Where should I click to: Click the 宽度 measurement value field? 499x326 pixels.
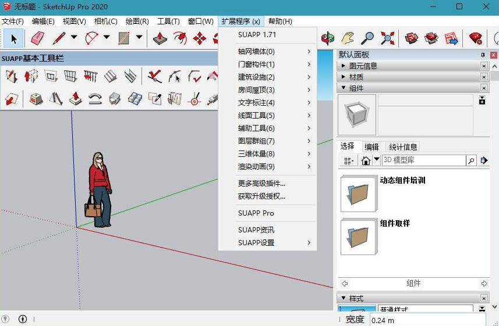point(428,320)
